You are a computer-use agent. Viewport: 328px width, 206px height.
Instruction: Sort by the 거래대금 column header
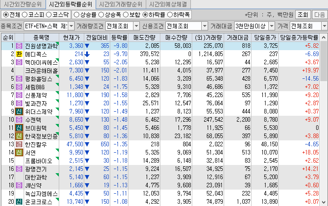pyautogui.click(x=238, y=37)
